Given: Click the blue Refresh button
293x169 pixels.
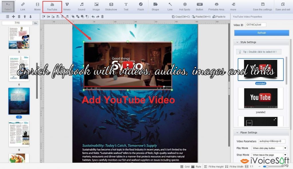Looking at the screenshot, I should click(262, 33).
